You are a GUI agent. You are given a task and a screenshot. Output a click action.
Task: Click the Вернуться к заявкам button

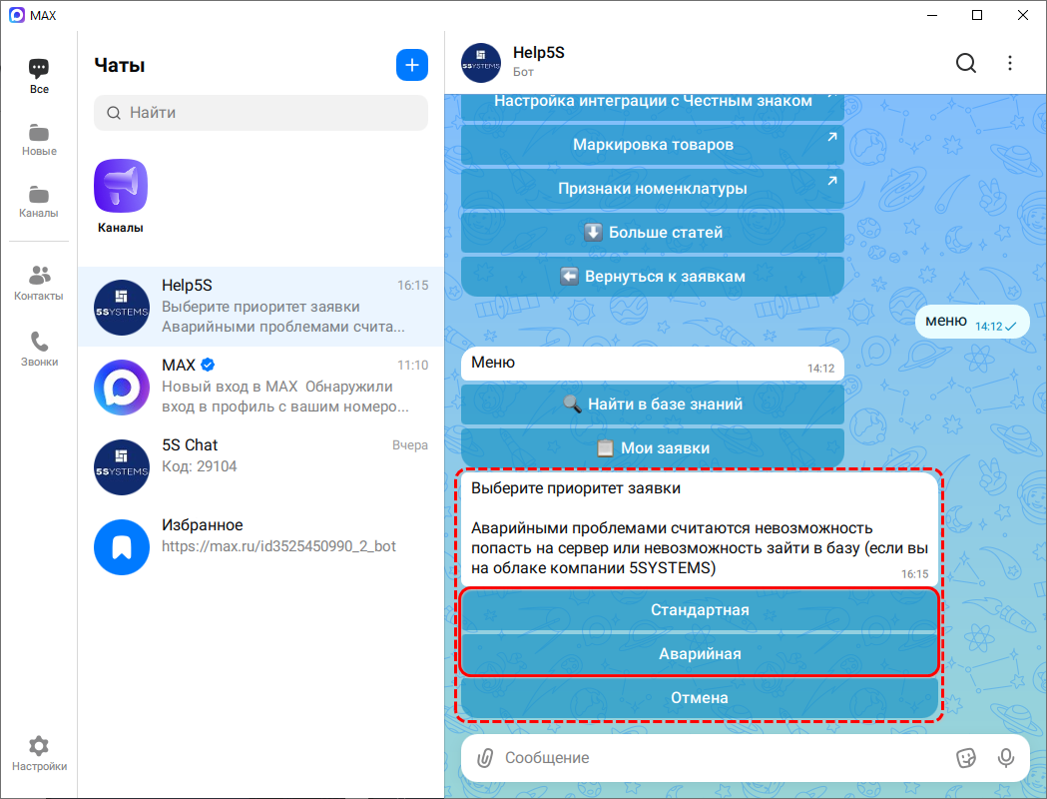pyautogui.click(x=653, y=277)
